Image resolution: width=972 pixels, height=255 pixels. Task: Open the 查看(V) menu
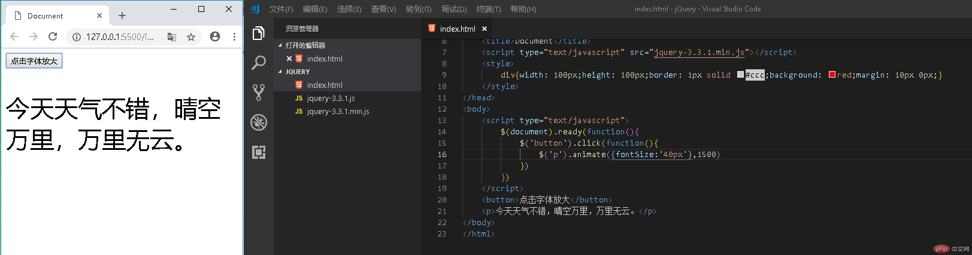(x=383, y=9)
